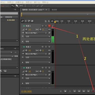
Task: Select the Lasso selection tool
Action: coord(34,6)
